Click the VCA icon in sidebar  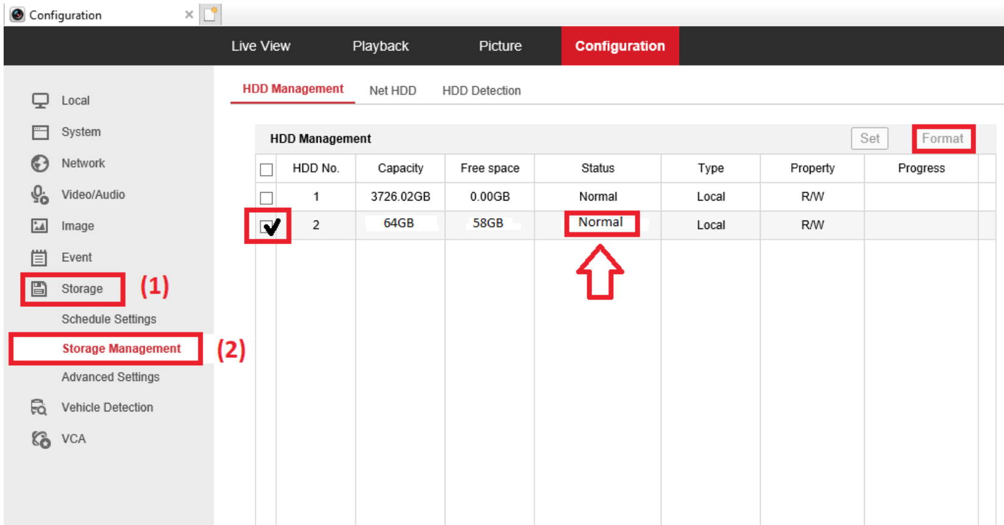40,439
